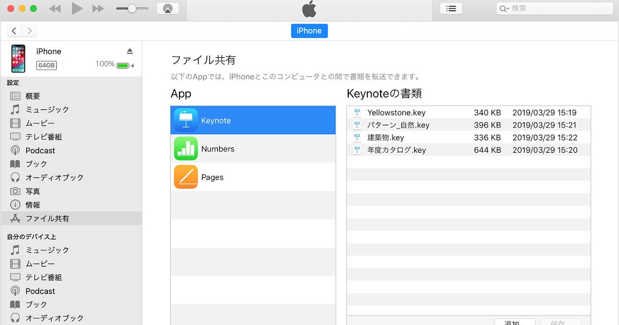Eject the iPhone device
The image size is (619, 325).
click(130, 51)
